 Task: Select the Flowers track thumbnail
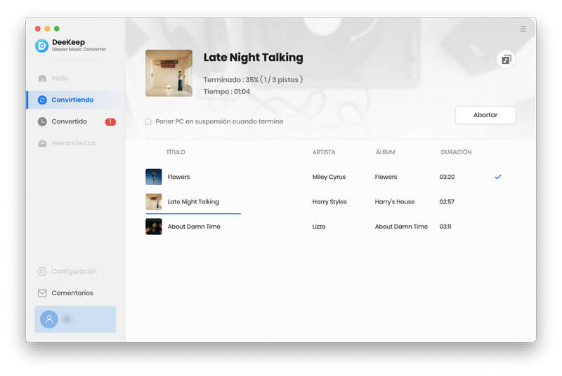(x=153, y=177)
